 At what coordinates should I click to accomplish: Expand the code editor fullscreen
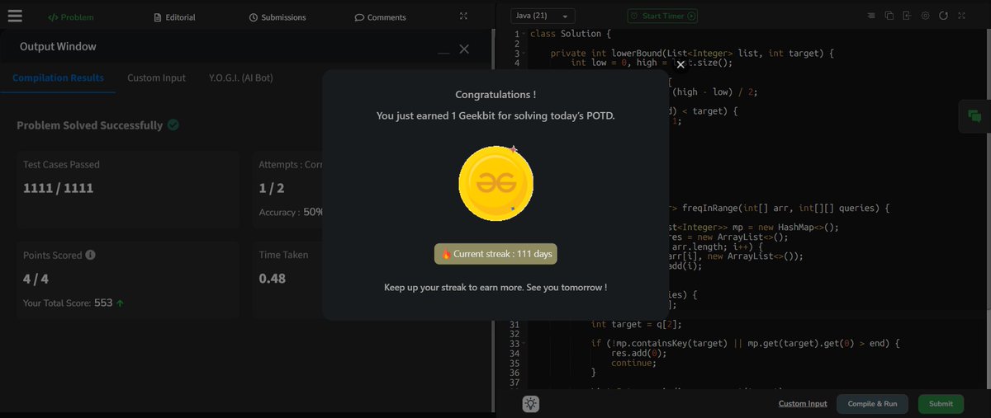[x=961, y=16]
